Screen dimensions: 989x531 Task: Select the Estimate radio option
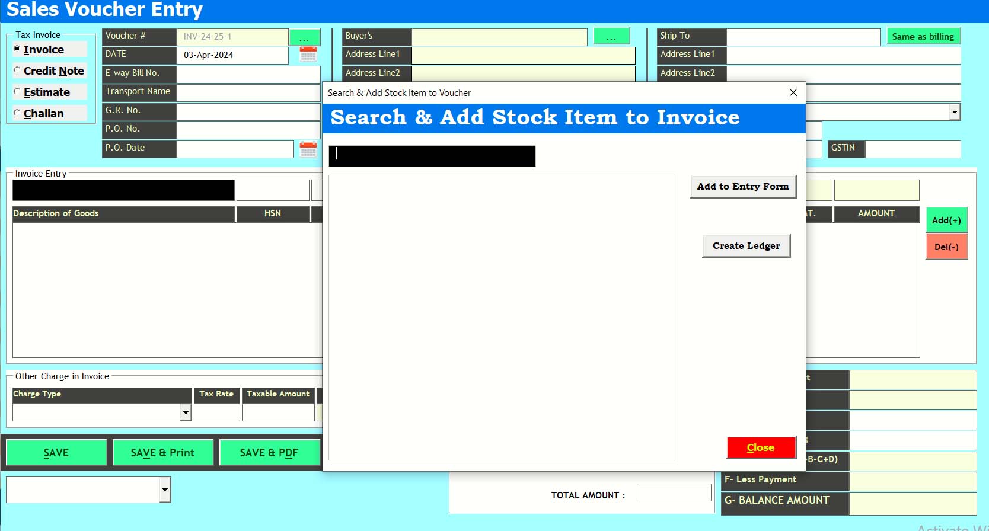17,92
